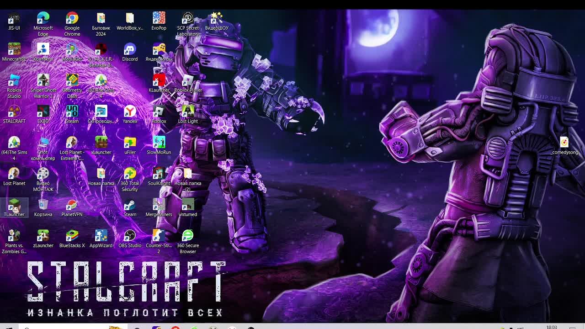
Task: Click the Steam logo shortcut
Action: click(130, 208)
